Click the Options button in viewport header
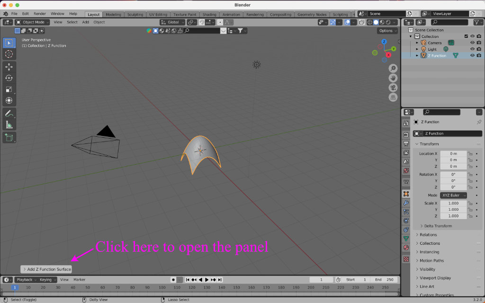 387,31
